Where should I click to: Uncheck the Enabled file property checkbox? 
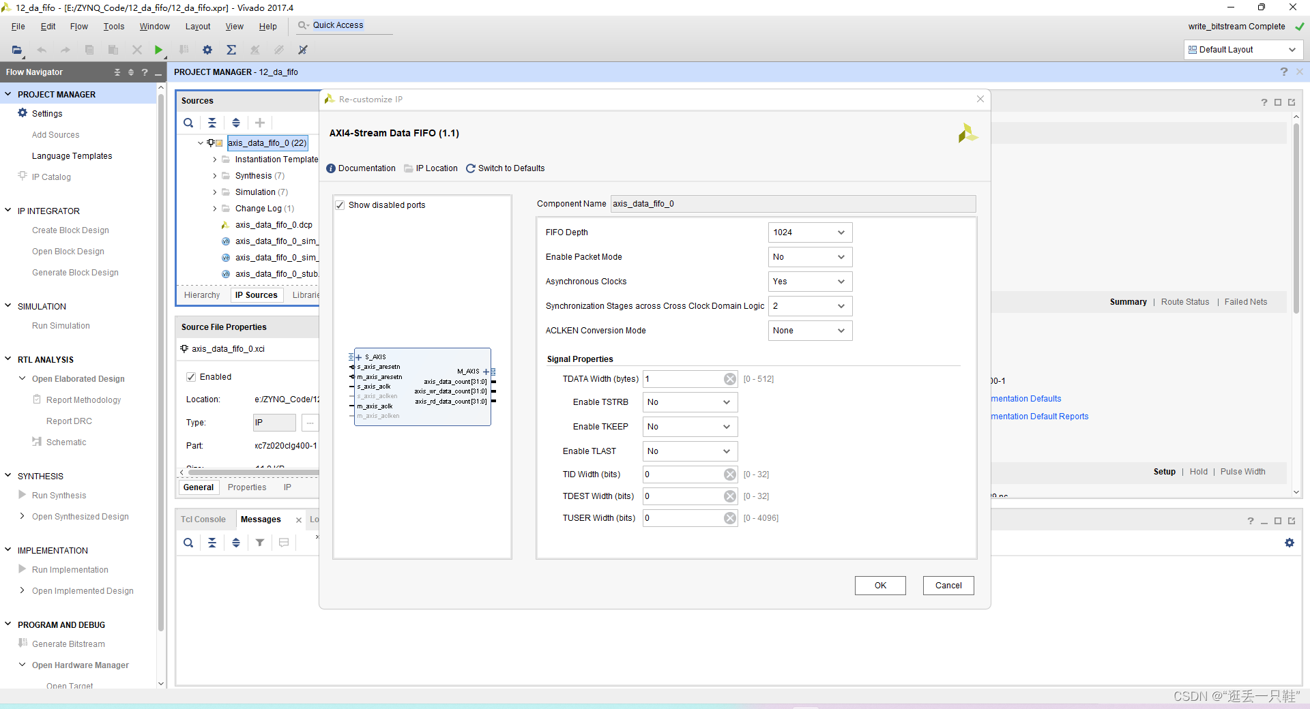tap(191, 377)
